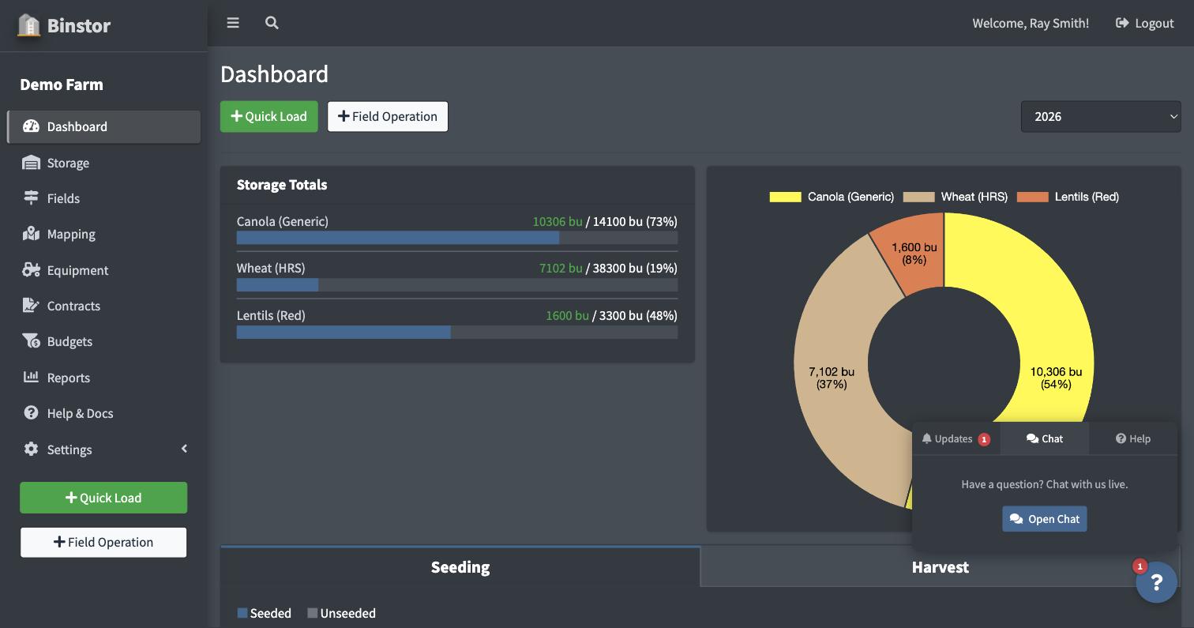Screen dimensions: 1194x628
Task: Open the search magnifier icon
Action: point(272,23)
